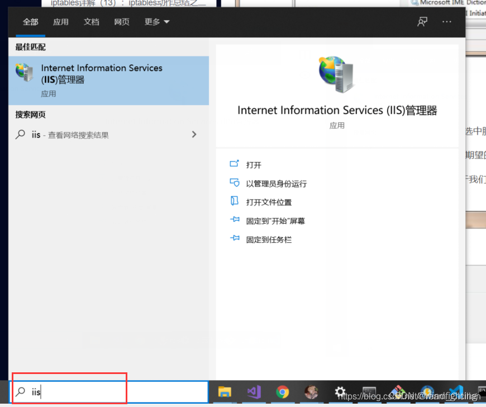Click the folder icon beside 打开文件位置
The width and height of the screenshot is (486, 407).
234,201
